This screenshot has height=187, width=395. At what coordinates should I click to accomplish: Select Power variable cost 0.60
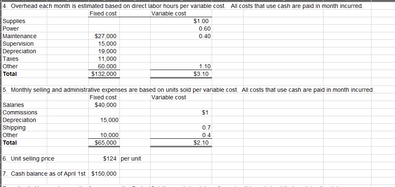click(204, 29)
